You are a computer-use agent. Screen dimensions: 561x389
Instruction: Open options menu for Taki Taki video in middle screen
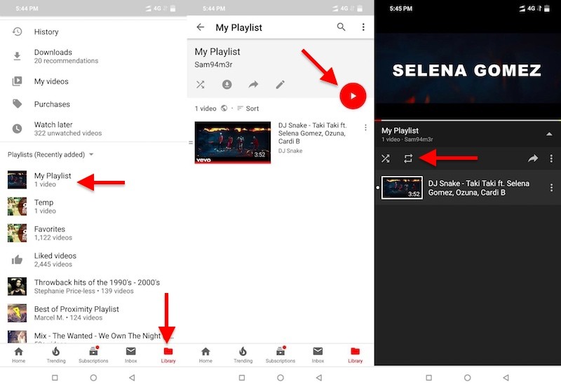(365, 128)
